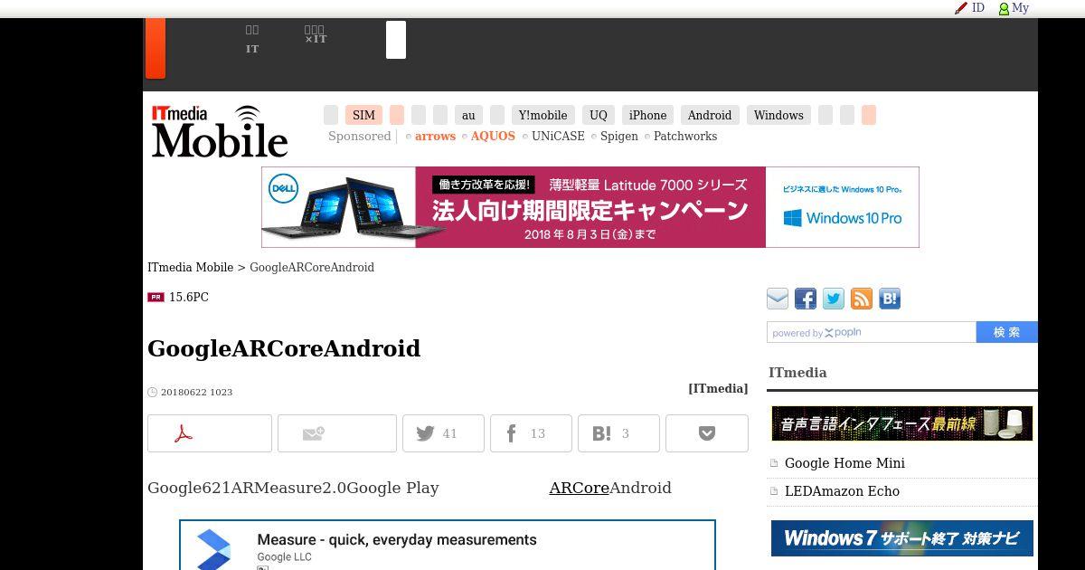Open the UNiCASE sponsored link
The height and width of the screenshot is (570, 1085).
pos(558,136)
